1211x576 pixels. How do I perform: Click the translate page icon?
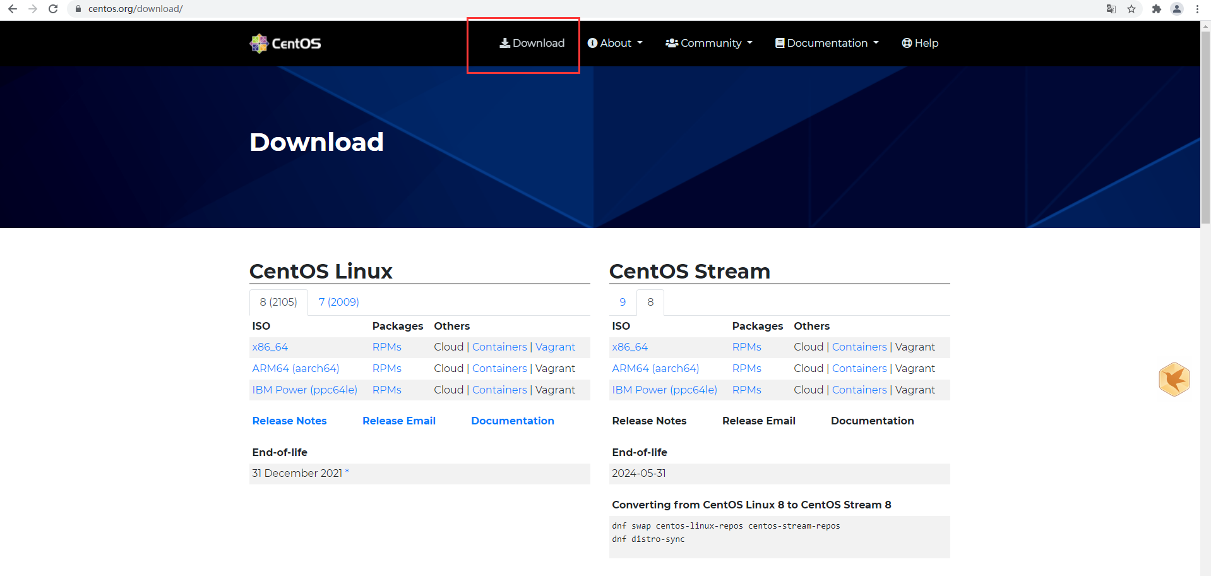coord(1111,9)
